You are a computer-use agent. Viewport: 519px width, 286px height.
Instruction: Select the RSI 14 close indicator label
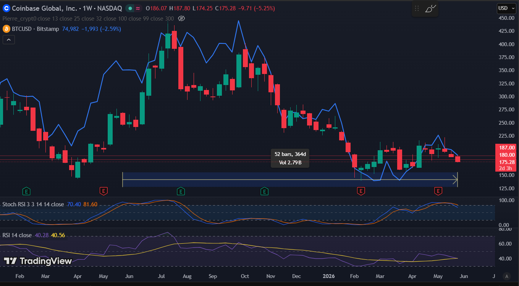point(17,235)
